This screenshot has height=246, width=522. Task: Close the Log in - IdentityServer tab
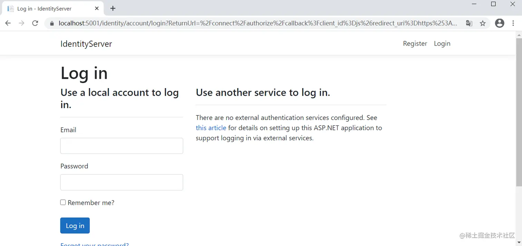(97, 8)
